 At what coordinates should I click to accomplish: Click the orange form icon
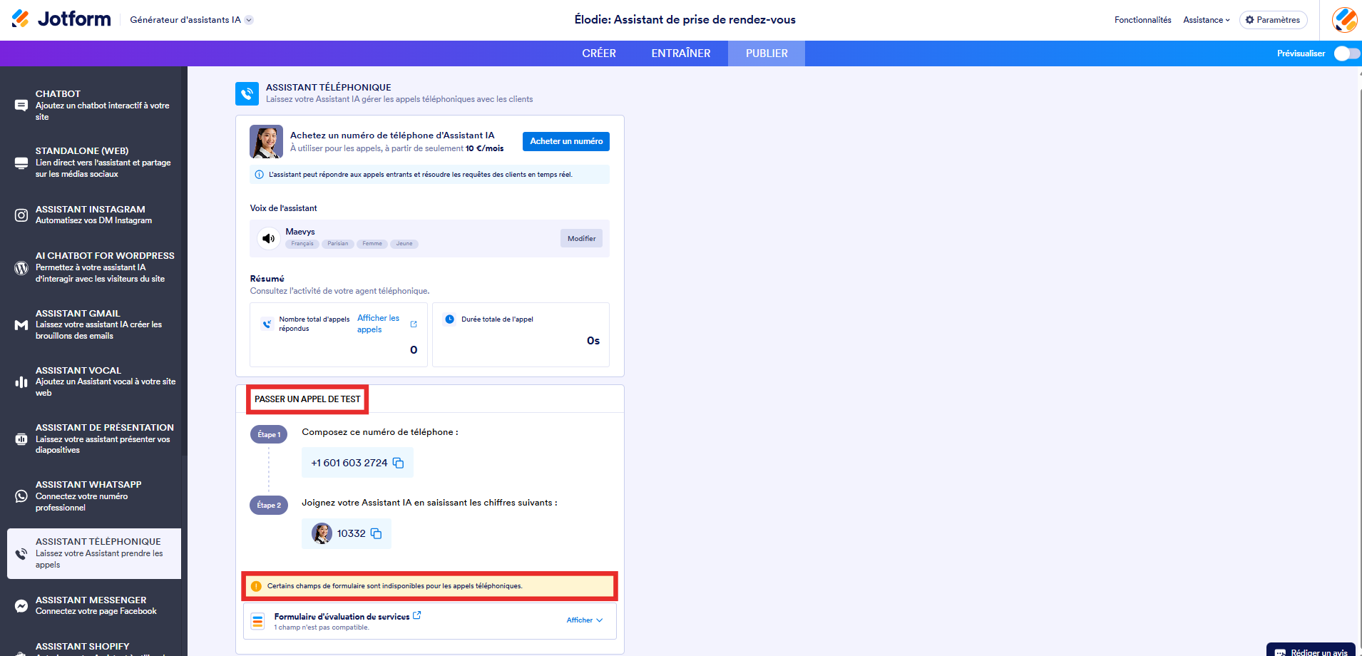258,621
